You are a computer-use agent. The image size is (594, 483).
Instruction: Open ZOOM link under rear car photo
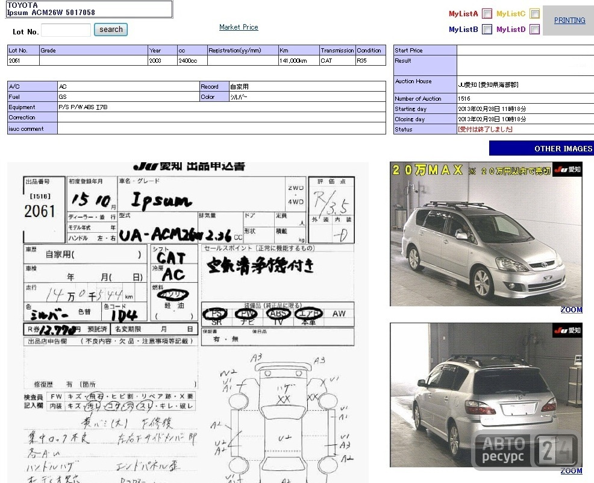(571, 471)
